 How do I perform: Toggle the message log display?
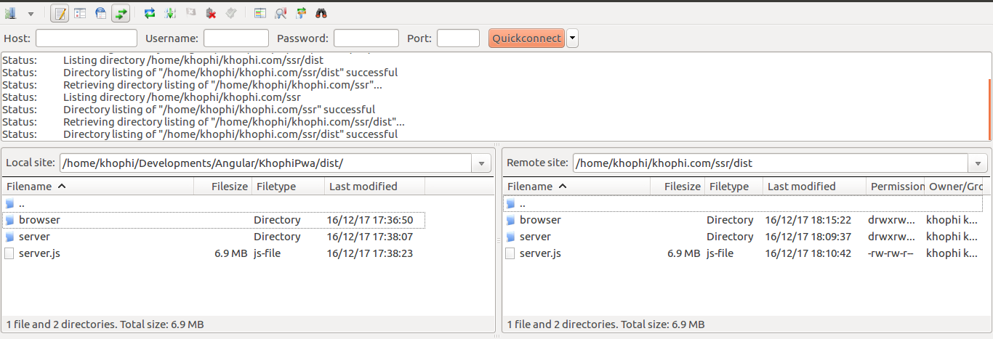click(x=60, y=13)
